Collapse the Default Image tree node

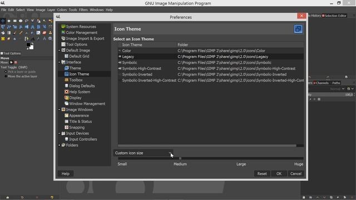tap(60, 51)
